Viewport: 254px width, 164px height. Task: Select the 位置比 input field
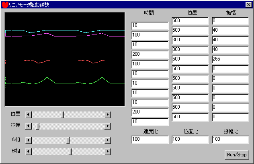click(x=190, y=140)
